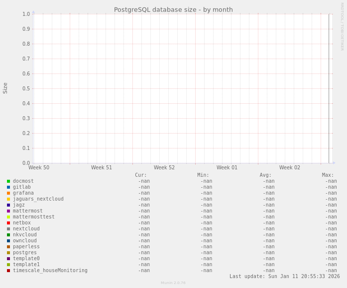347x288 pixels.
Task: Click the Size y-axis title
Action: (x=5, y=88)
